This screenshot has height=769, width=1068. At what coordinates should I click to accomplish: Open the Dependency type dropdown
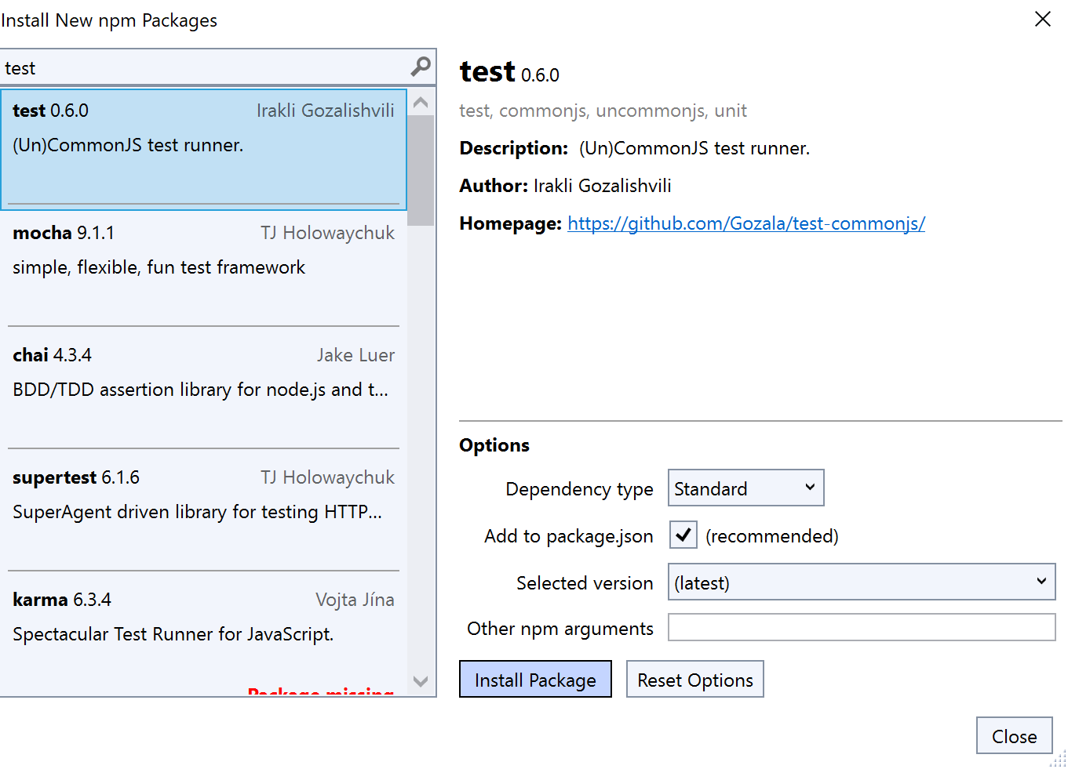click(x=745, y=488)
